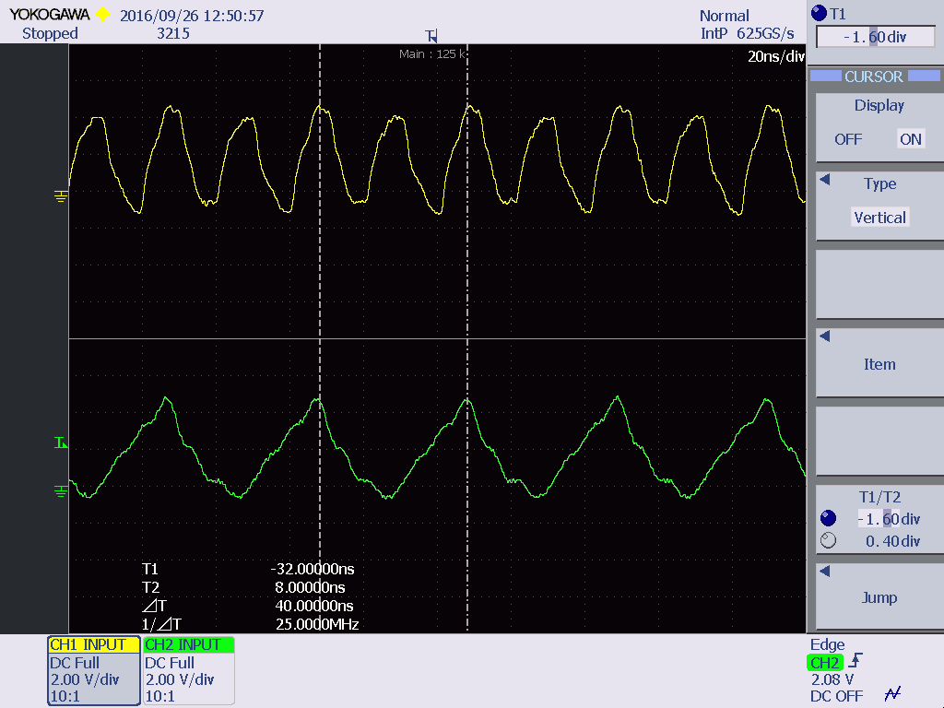The image size is (944, 708).
Task: Click the Normal acquisition mode label
Action: [725, 16]
